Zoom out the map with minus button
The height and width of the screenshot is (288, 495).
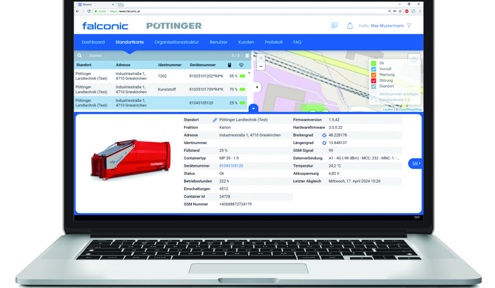pyautogui.click(x=261, y=66)
